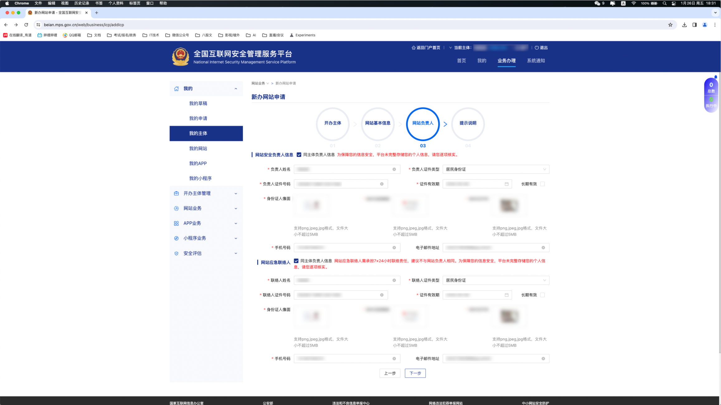Click the 退出 power icon in the header
721x405 pixels.
(x=537, y=48)
